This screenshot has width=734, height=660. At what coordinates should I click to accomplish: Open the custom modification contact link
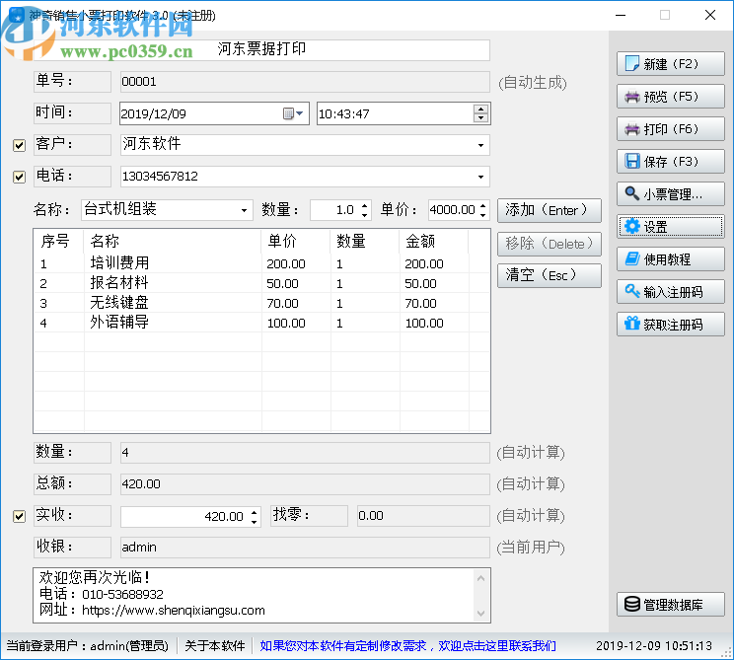tap(407, 646)
